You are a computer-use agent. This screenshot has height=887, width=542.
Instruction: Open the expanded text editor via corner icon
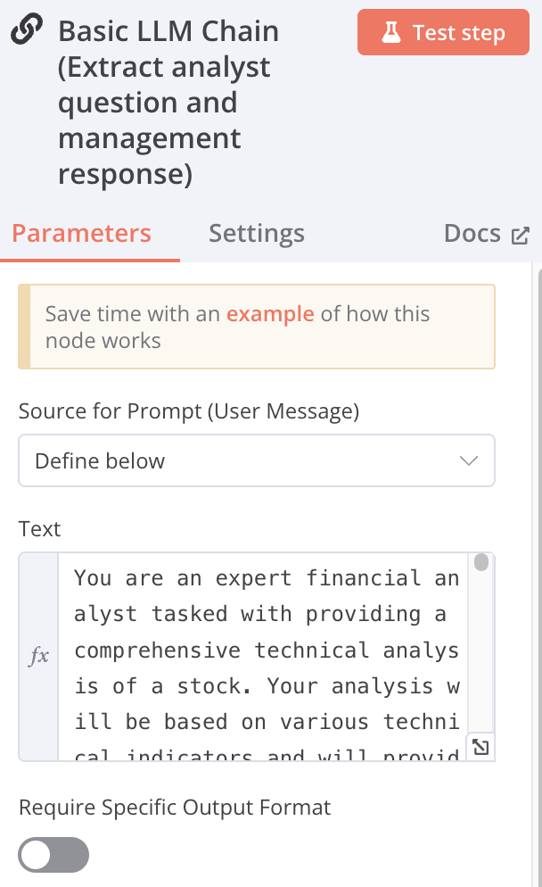[x=480, y=747]
